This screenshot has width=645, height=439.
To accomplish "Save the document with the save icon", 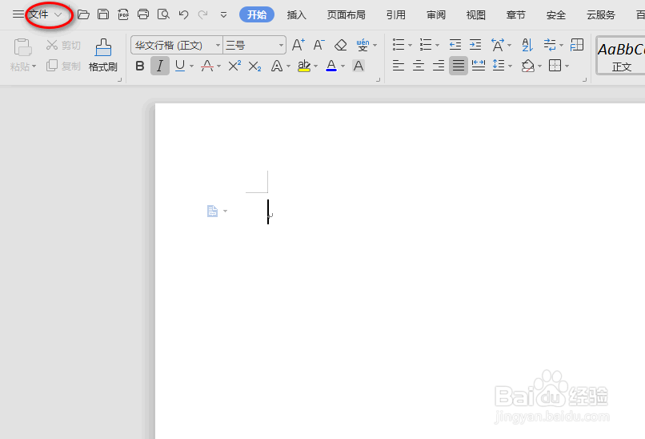I will [103, 15].
